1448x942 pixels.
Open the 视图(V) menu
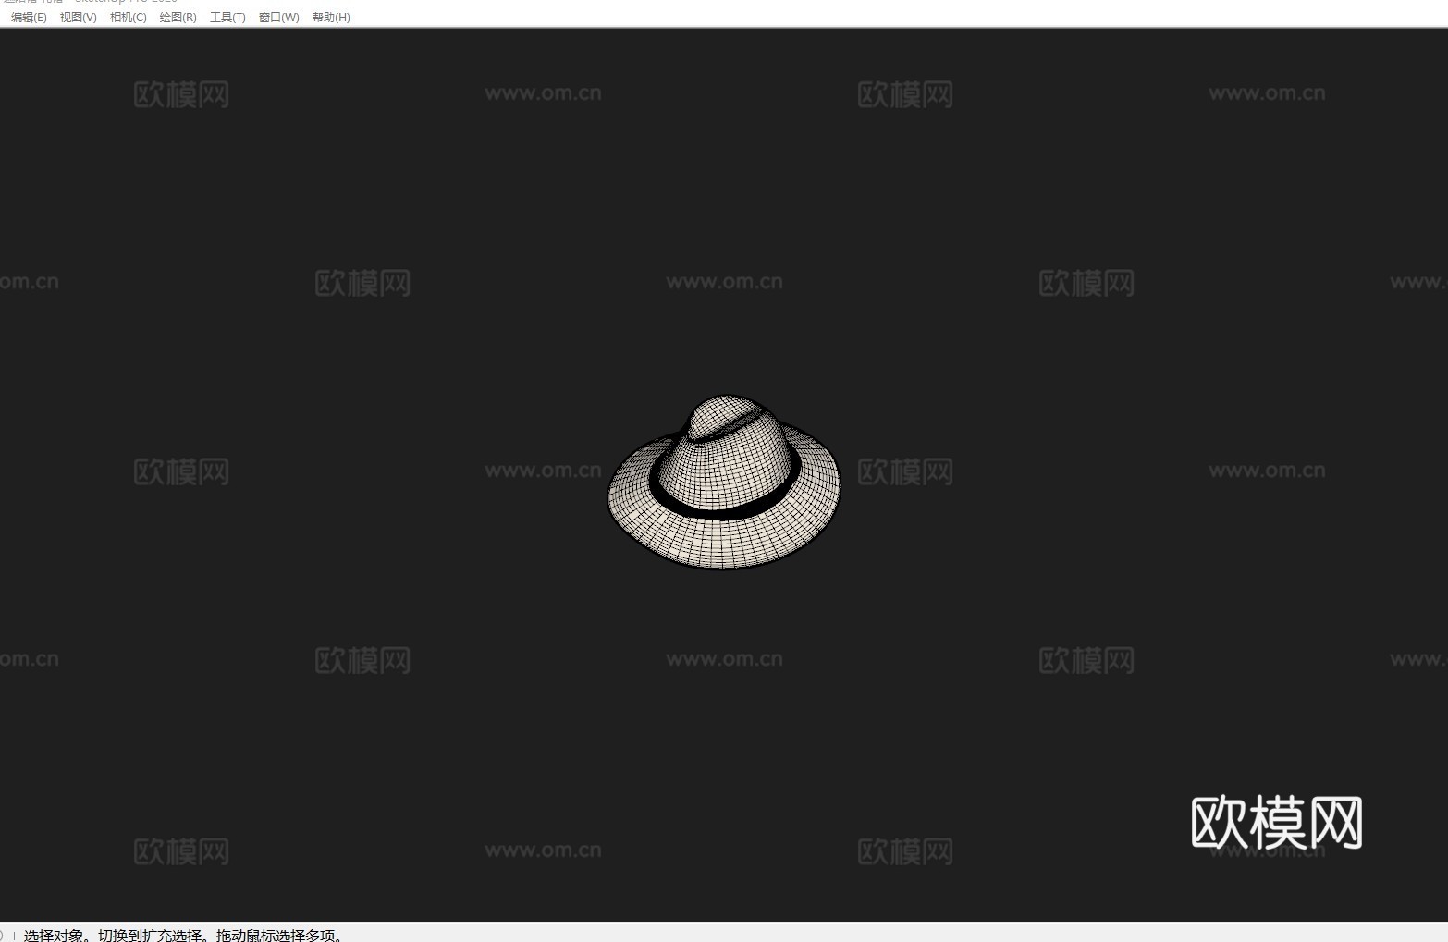click(x=79, y=18)
